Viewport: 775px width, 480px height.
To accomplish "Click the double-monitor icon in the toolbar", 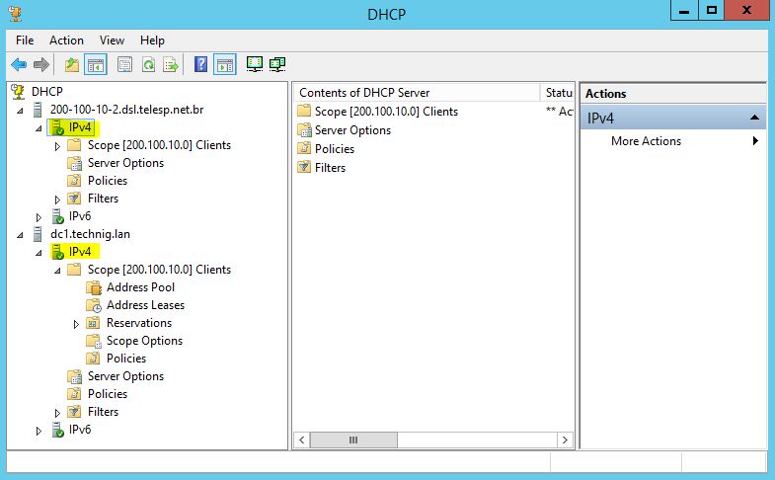I will (x=277, y=64).
